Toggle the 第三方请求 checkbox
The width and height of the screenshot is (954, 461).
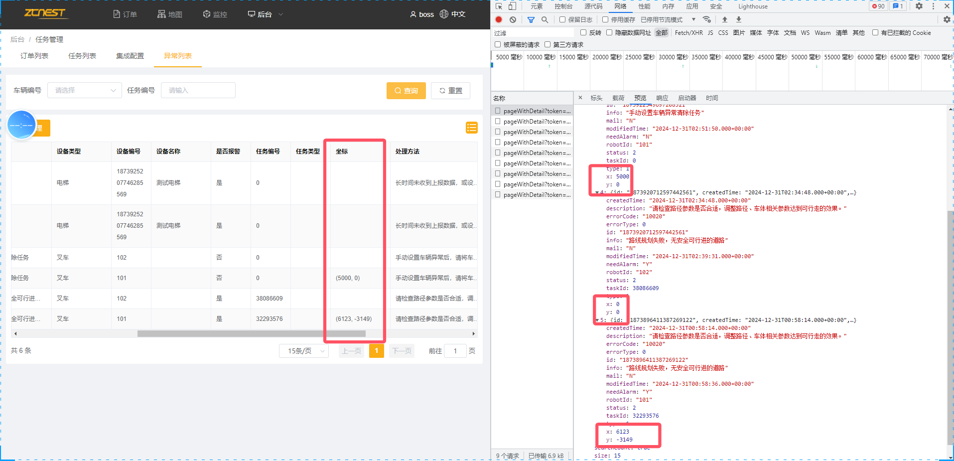coord(547,44)
